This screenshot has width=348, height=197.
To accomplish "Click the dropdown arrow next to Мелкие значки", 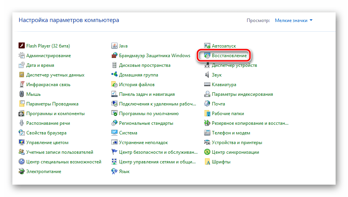I will click(x=311, y=20).
